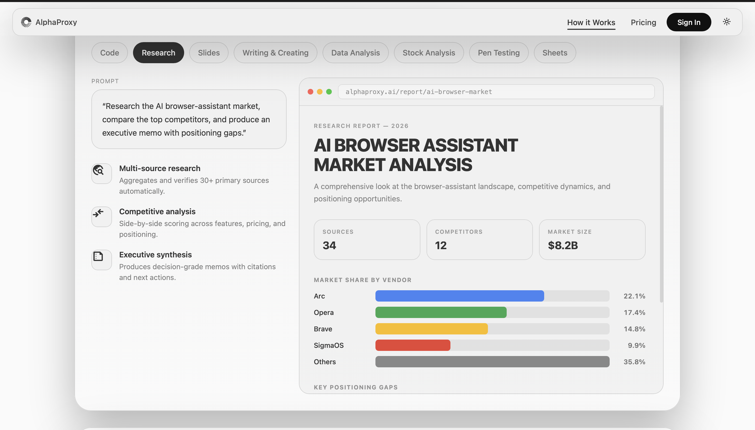Viewport: 755px width, 430px height.
Task: Click the '22.1%' Arc value
Action: click(x=634, y=296)
